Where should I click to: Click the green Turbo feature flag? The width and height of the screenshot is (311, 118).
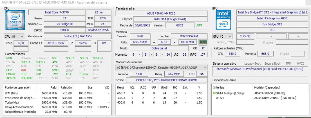(x=84, y=74)
